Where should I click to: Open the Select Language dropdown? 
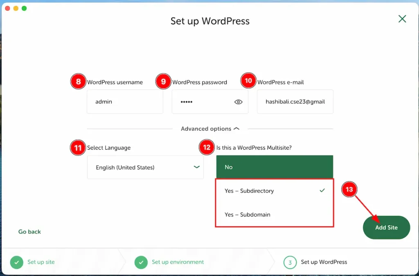[145, 167]
